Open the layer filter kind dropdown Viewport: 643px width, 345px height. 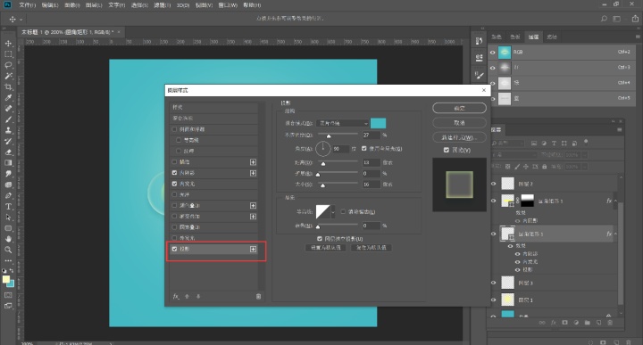click(x=507, y=144)
